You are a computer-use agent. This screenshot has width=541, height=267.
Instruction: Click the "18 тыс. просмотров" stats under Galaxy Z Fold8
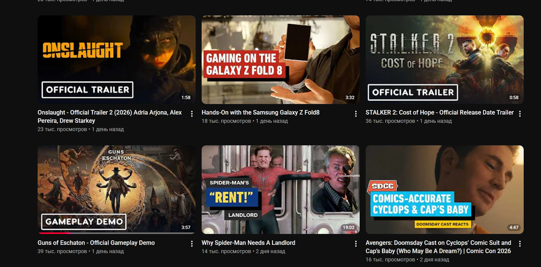coord(226,121)
